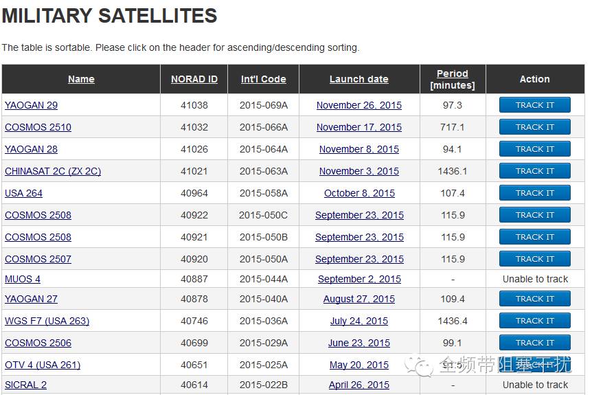Track the COSMOS 2506 satellite
The width and height of the screenshot is (592, 395).
point(534,343)
